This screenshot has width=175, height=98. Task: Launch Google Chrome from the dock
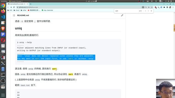[3, 5]
